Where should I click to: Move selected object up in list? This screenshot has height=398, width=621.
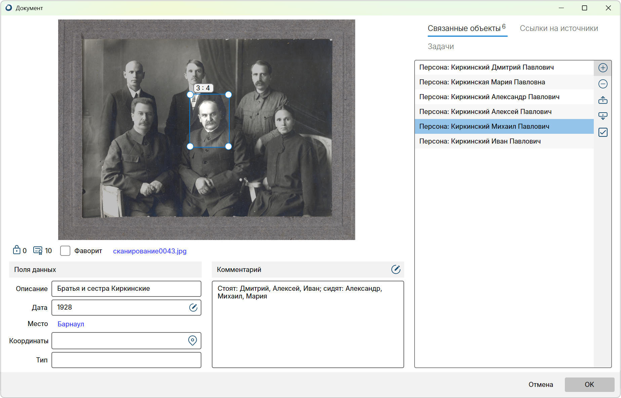pyautogui.click(x=603, y=100)
